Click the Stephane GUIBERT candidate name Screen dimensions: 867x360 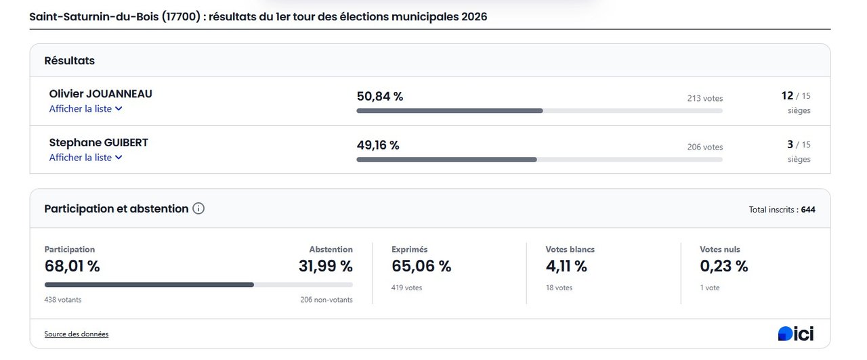[x=99, y=143]
